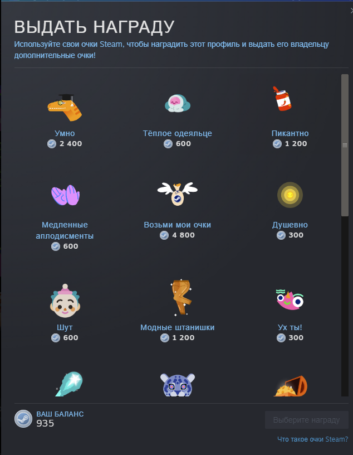Pick the clown face 'Шут' award icon
The image size is (353, 455).
65,301
